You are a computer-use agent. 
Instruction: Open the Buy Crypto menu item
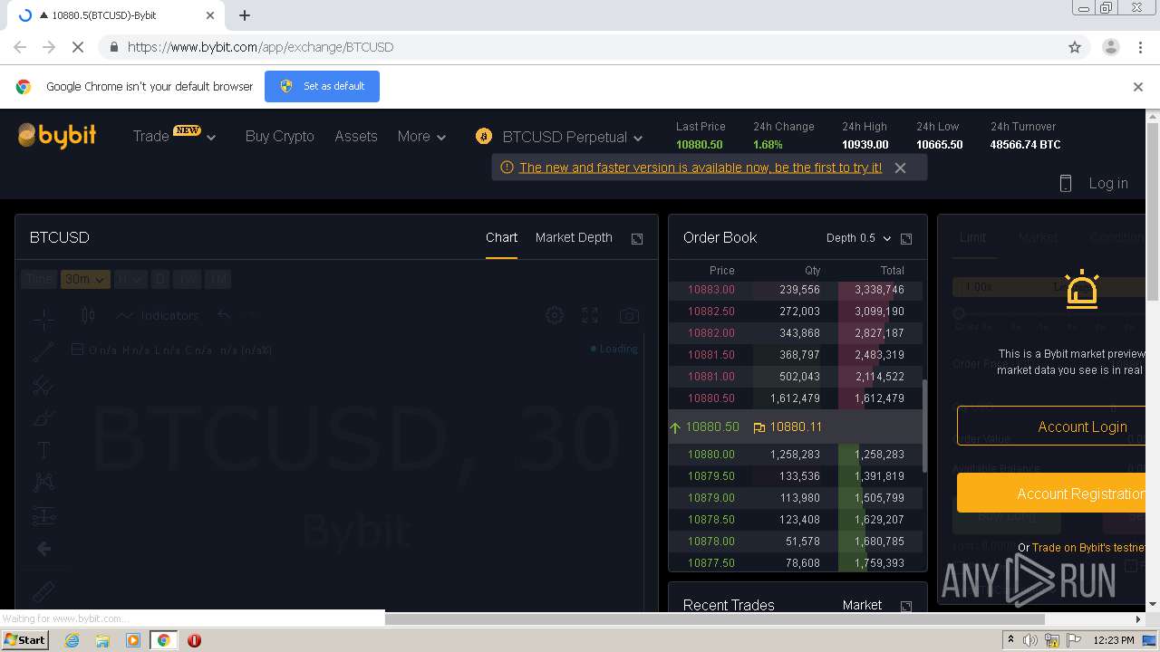click(279, 137)
